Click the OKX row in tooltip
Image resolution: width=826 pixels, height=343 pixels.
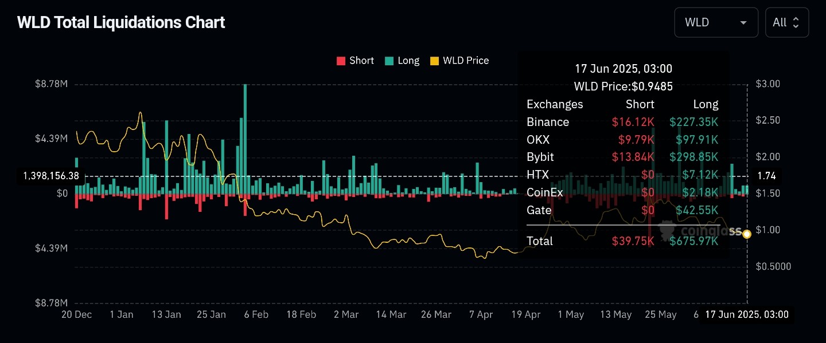pos(622,140)
